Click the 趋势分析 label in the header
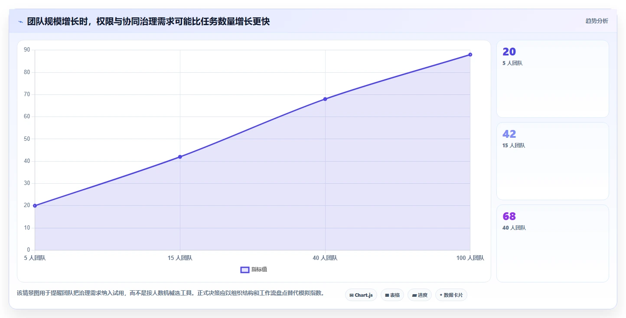Image resolution: width=626 pixels, height=318 pixels. (x=597, y=21)
